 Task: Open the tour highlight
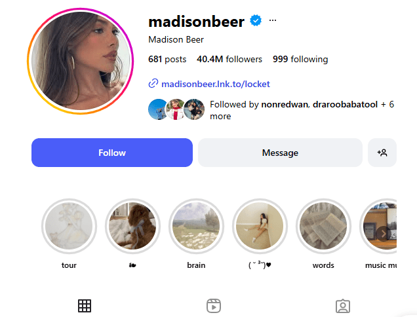(69, 226)
